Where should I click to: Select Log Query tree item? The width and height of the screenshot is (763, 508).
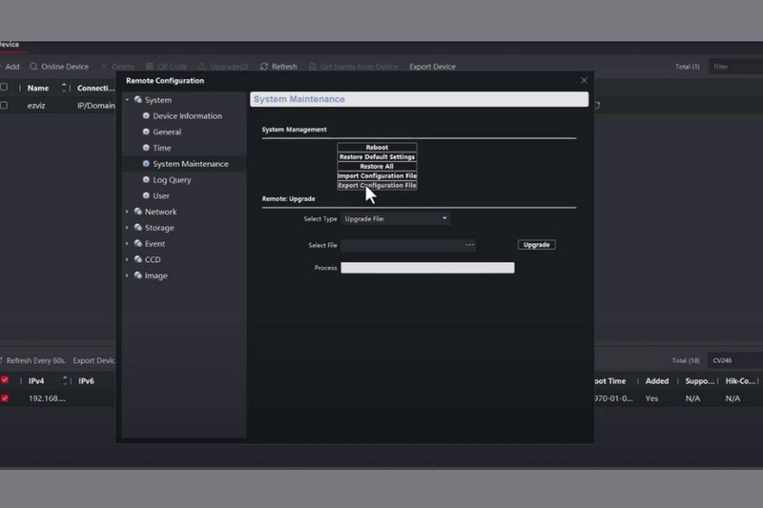(172, 180)
